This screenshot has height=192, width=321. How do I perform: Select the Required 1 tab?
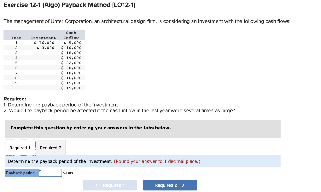(x=20, y=147)
